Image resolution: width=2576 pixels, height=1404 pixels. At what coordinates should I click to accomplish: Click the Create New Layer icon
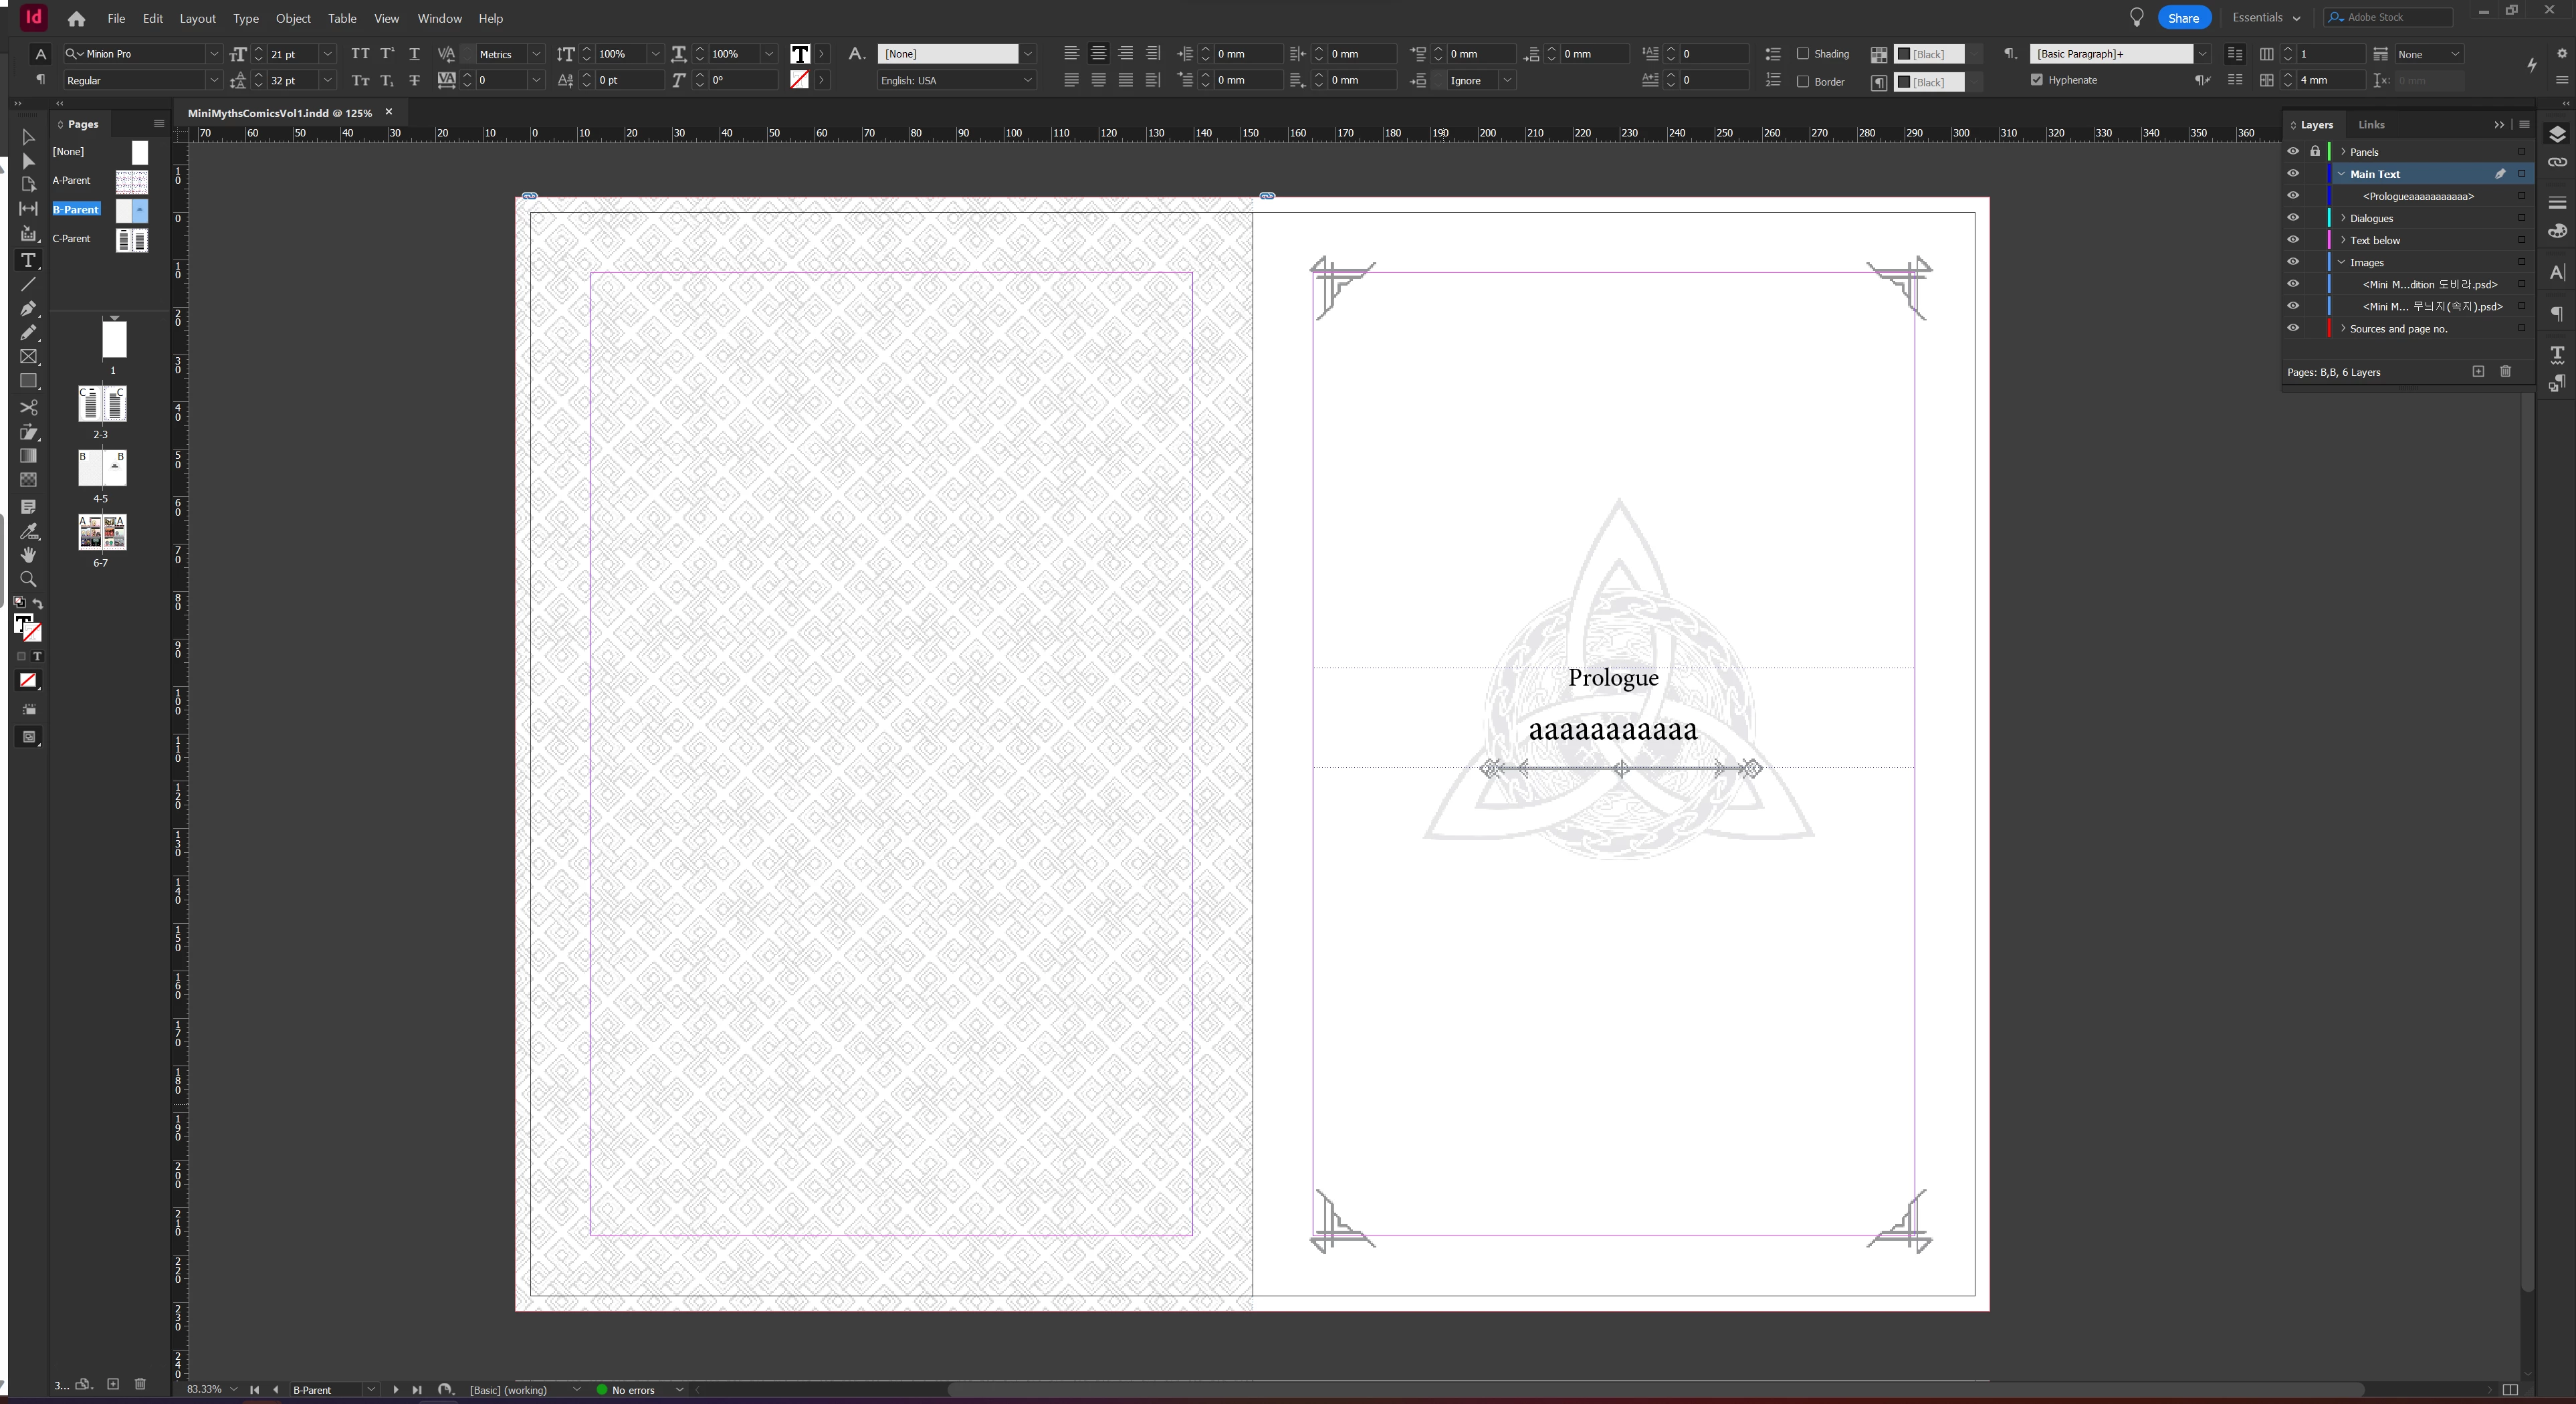tap(2478, 372)
